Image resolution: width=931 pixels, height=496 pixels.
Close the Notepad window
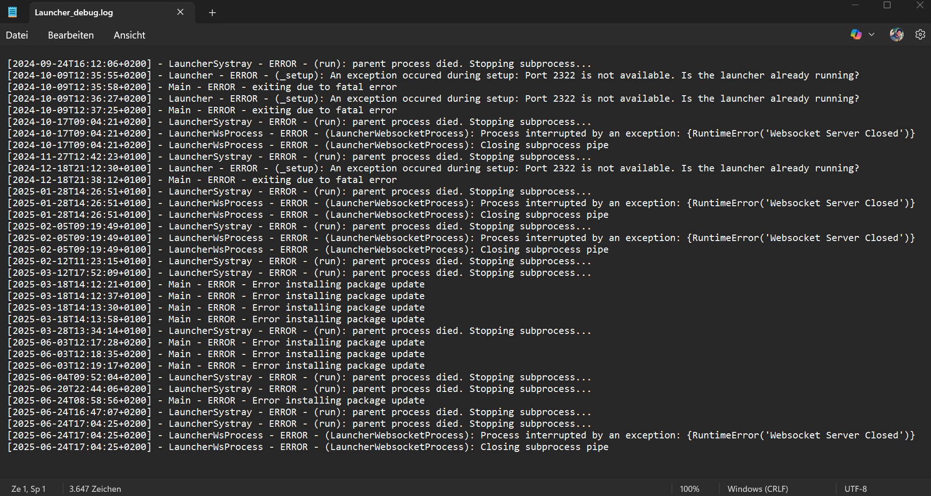[x=919, y=5]
